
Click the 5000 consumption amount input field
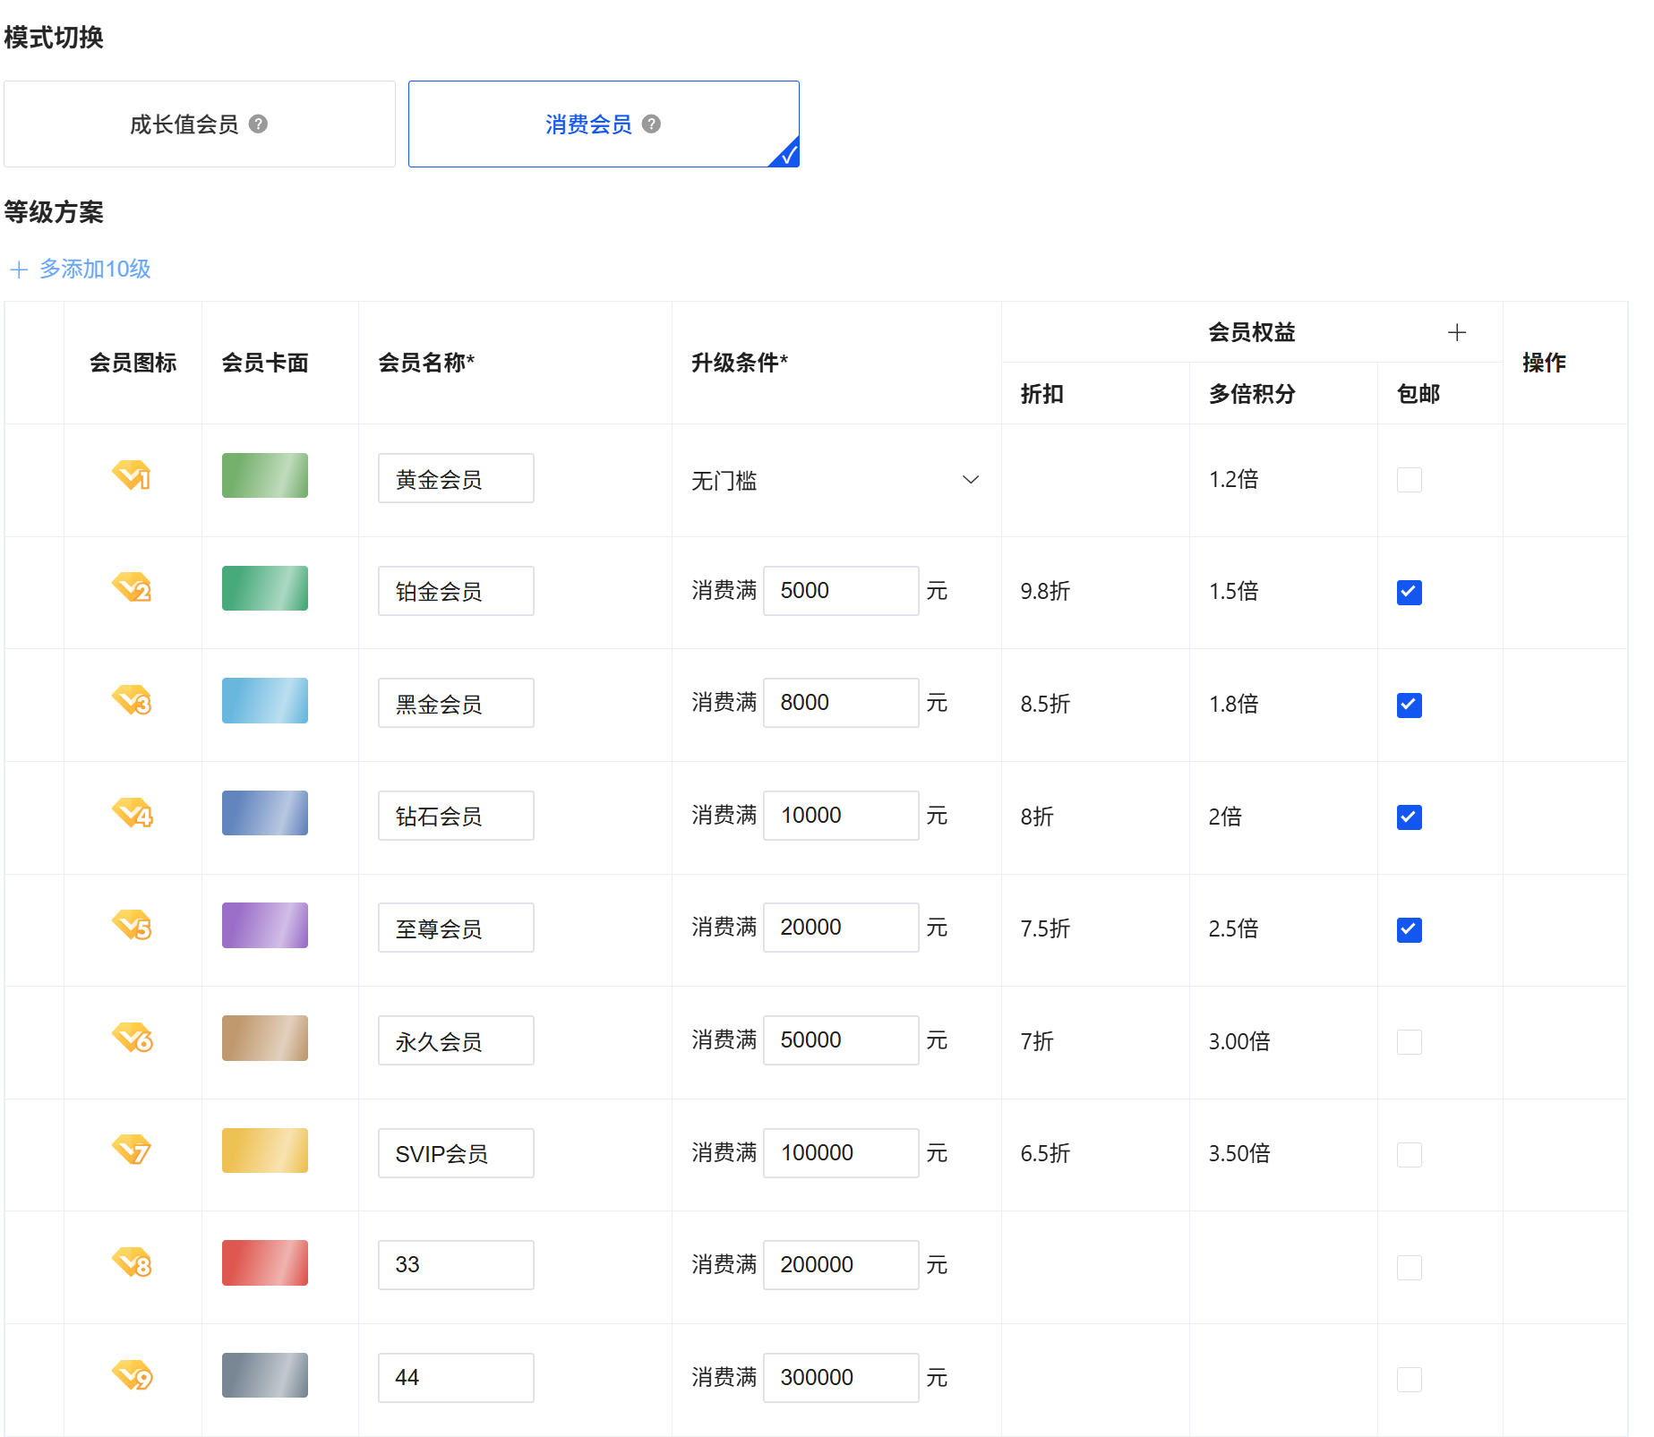tap(840, 590)
